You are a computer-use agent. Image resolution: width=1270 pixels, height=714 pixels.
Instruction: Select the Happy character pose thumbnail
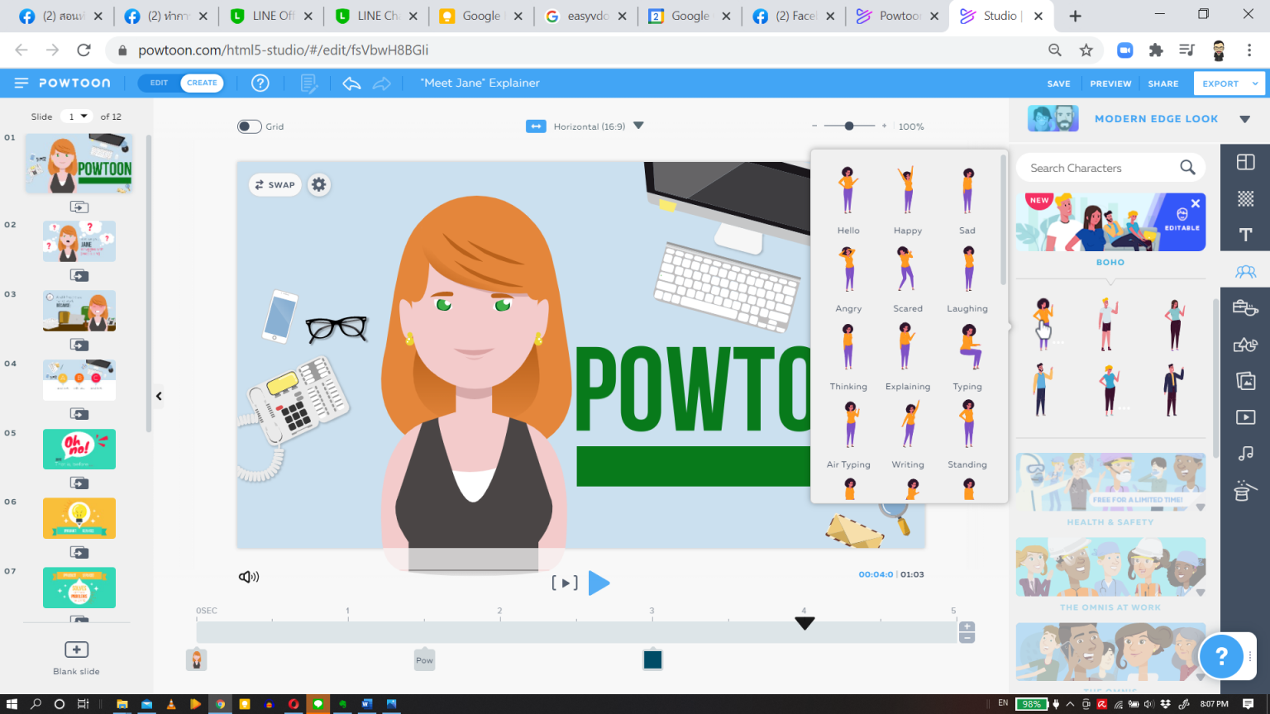[907, 188]
